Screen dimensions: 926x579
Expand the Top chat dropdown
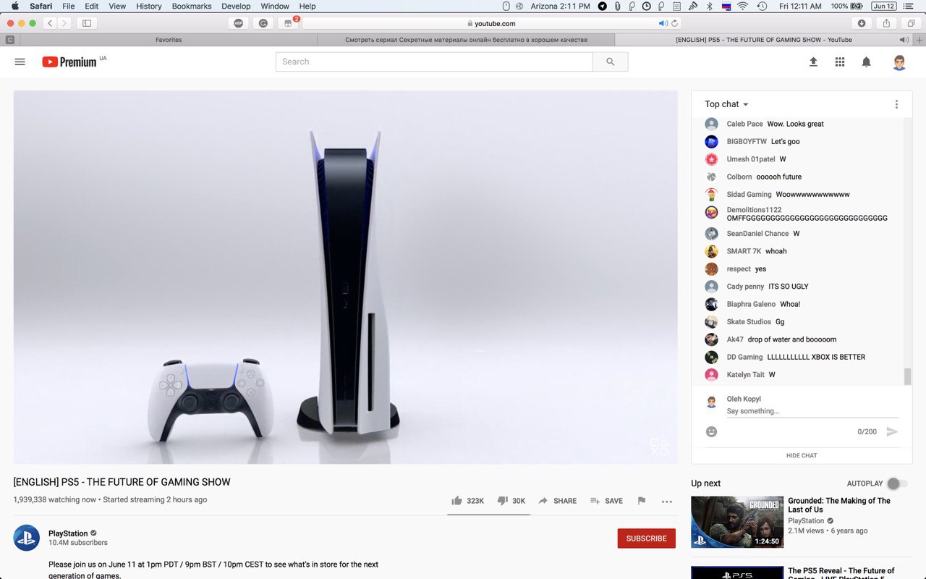pyautogui.click(x=726, y=104)
